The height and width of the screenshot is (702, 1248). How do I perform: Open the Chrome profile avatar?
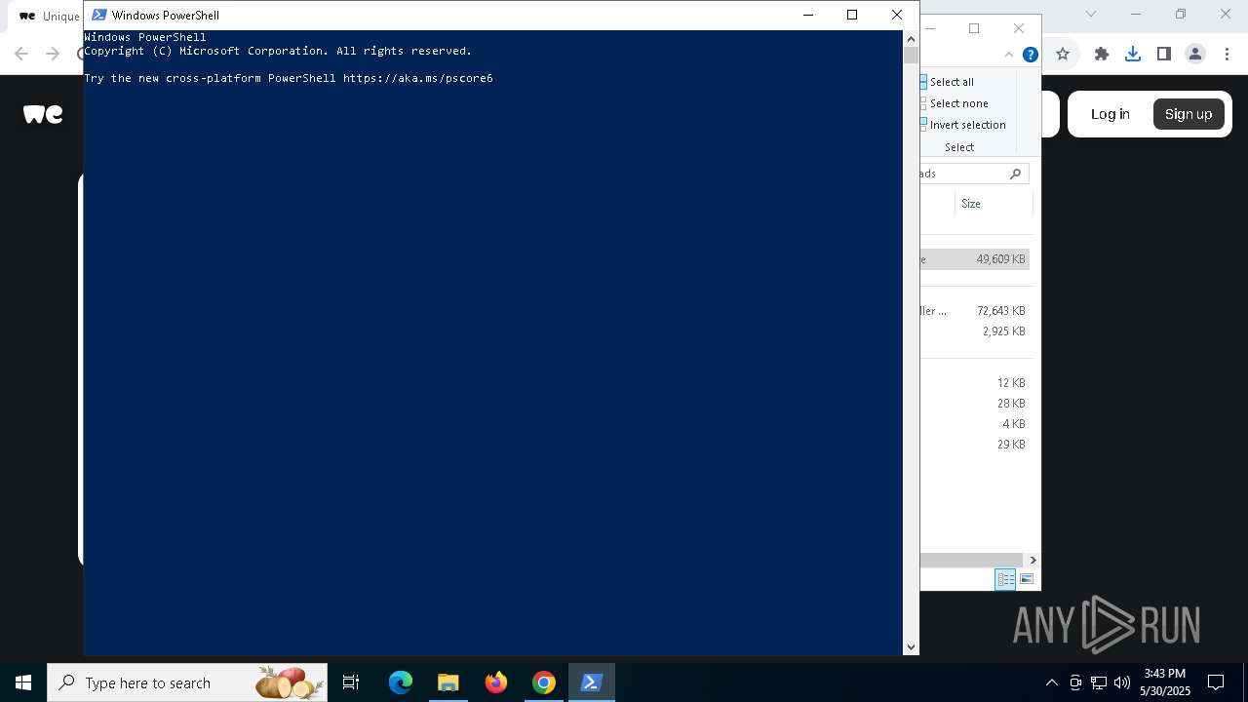pos(1195,55)
